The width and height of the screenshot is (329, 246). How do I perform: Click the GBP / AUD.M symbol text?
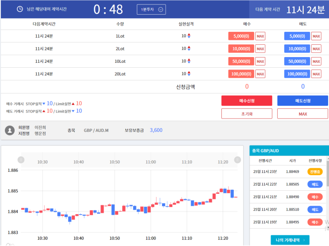pyautogui.click(x=96, y=131)
